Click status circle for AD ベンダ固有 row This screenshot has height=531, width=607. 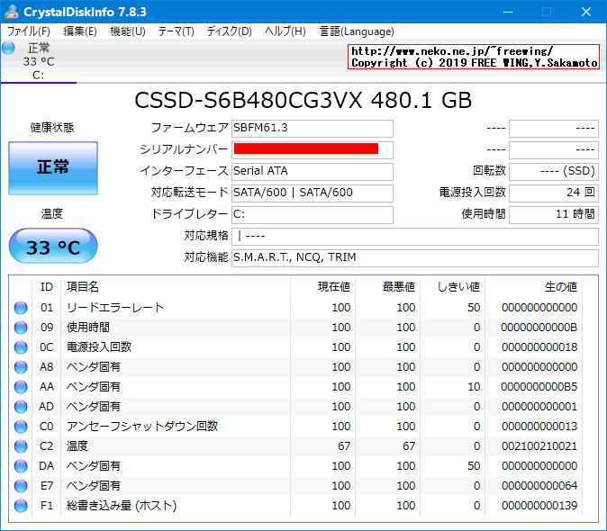[x=21, y=407]
